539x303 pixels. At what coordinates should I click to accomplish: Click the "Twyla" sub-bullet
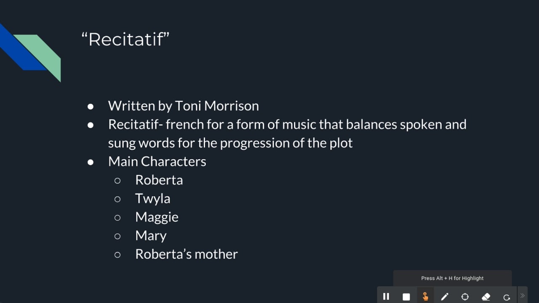152,199
